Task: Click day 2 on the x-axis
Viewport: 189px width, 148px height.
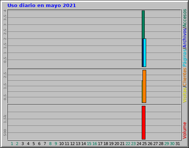Action: point(17,144)
